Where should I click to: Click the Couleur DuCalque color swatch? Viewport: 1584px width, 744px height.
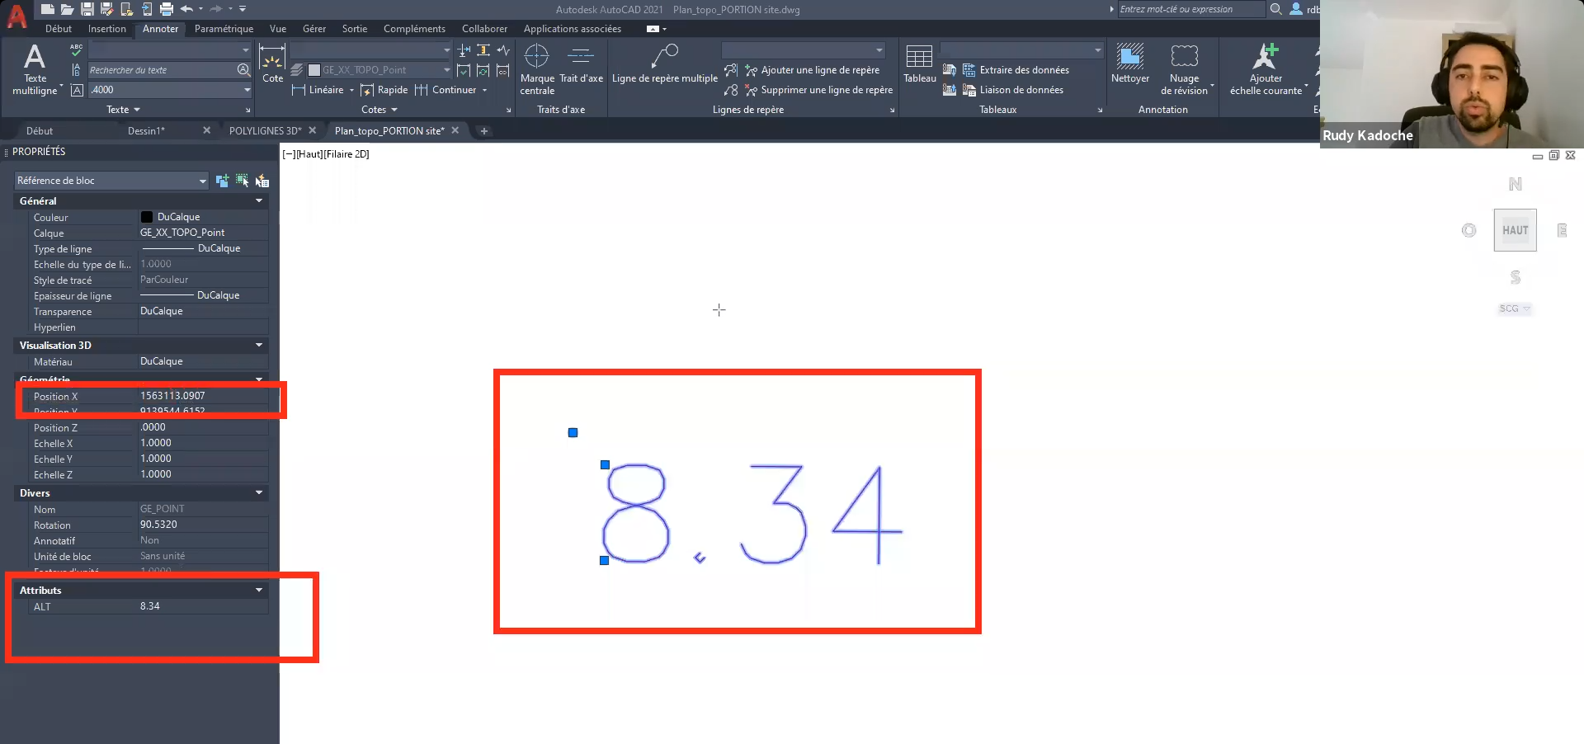click(x=147, y=217)
